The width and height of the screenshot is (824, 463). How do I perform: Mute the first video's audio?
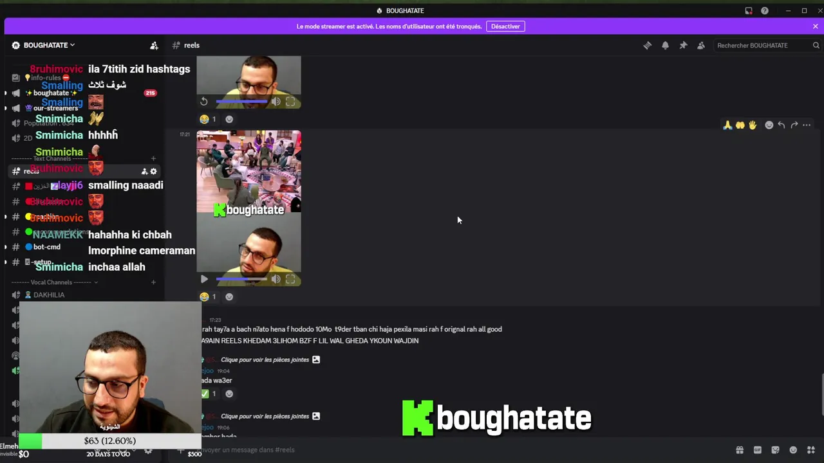pos(276,102)
